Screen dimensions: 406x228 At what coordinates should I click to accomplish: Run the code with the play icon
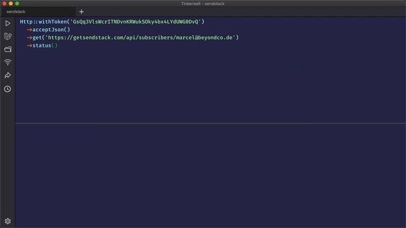[x=8, y=23]
